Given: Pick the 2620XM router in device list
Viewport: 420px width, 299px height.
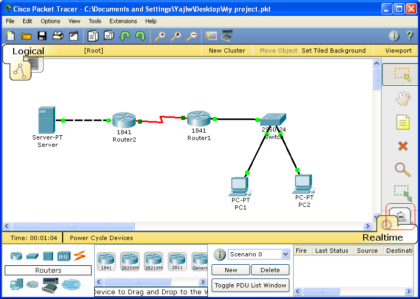Looking at the screenshot, I should click(130, 262).
